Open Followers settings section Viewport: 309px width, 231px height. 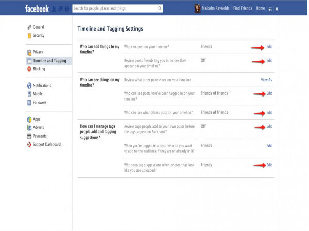pyautogui.click(x=40, y=102)
